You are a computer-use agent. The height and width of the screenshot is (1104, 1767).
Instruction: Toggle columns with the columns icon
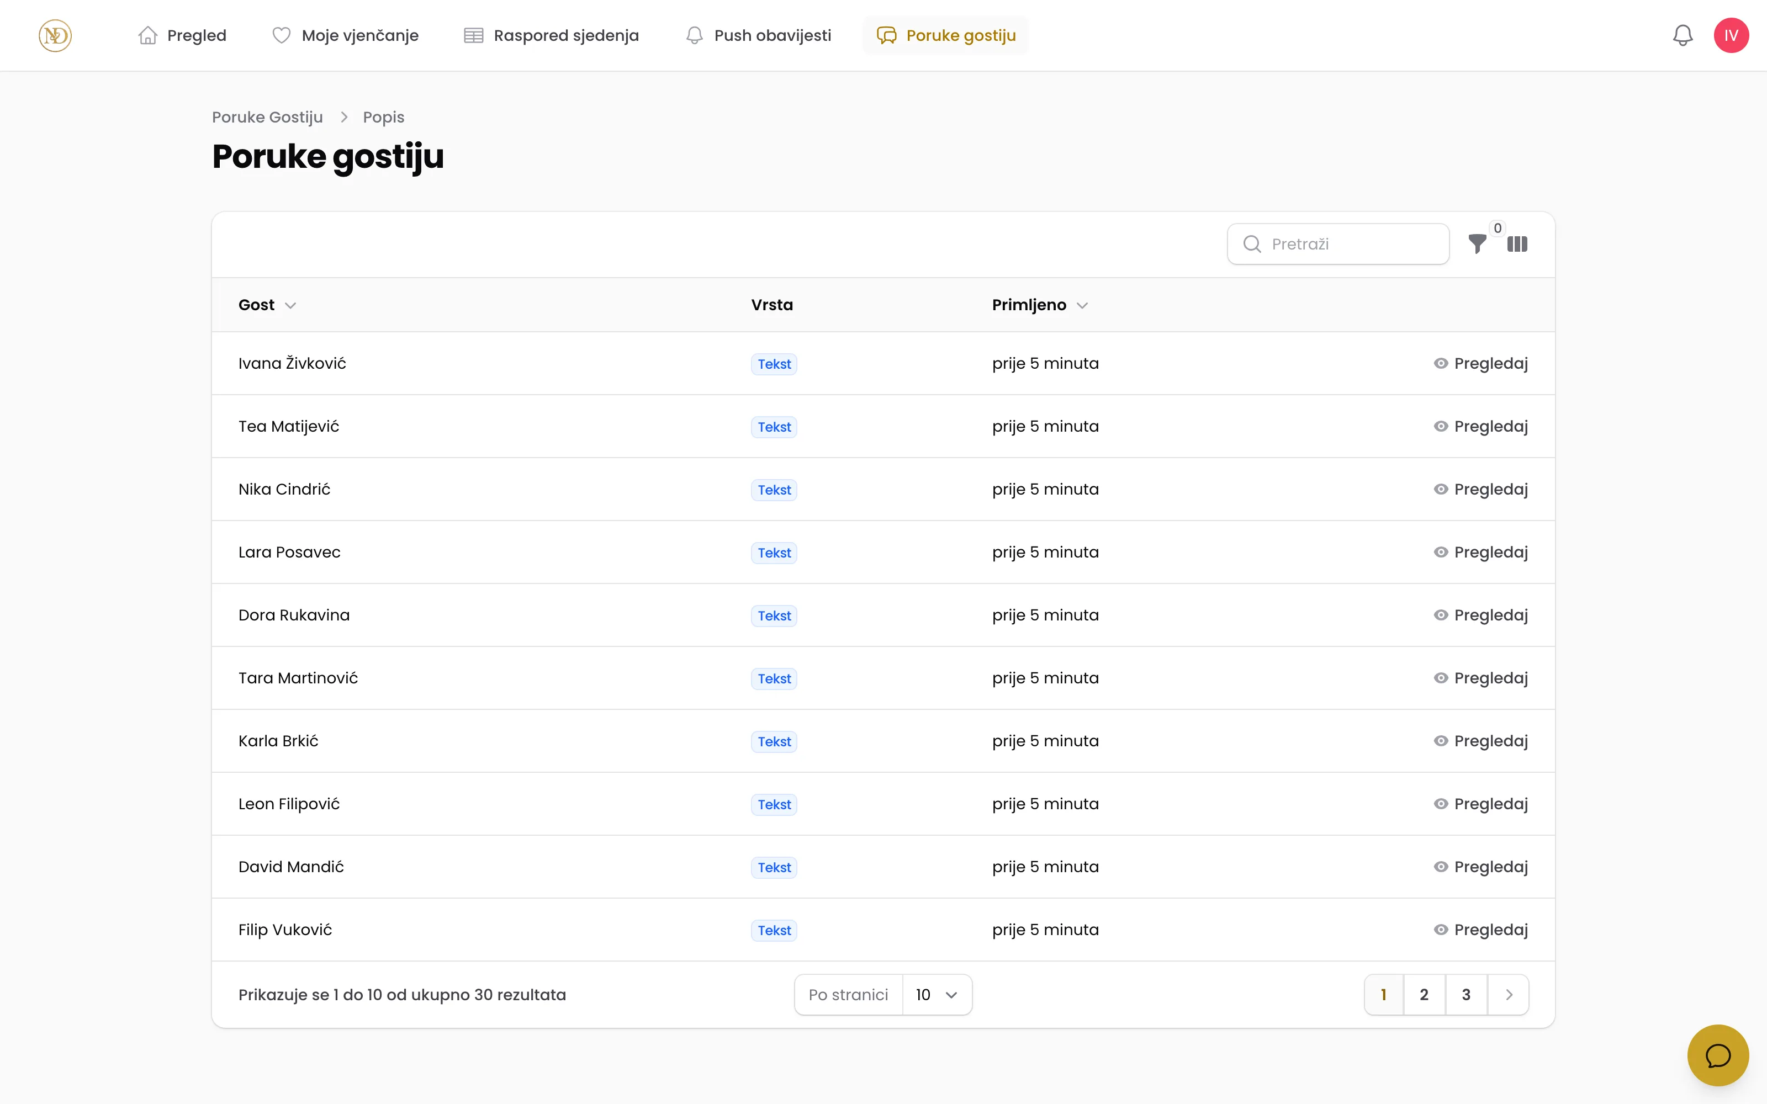[x=1516, y=244]
